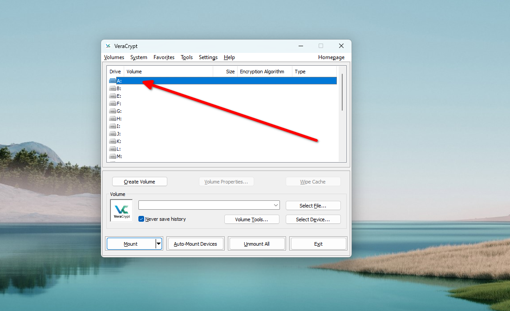Click the Create Volume button

(140, 181)
